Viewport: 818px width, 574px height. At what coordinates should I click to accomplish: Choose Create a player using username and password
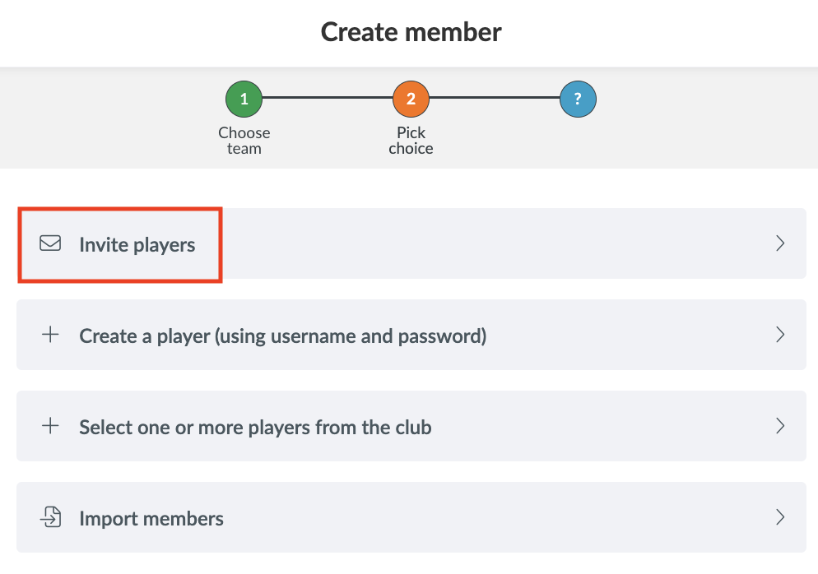(x=282, y=336)
